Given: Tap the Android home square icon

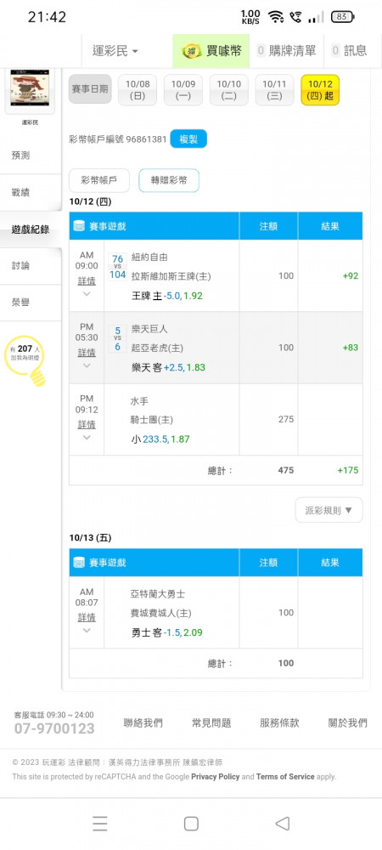Looking at the screenshot, I should tap(191, 824).
